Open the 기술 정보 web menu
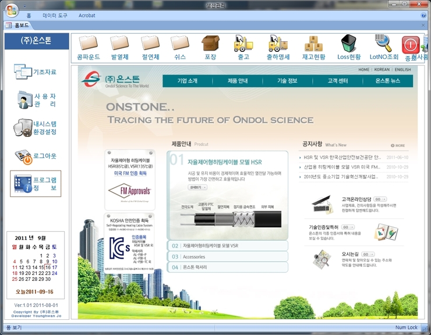The height and width of the screenshot is (335, 431). [287, 81]
